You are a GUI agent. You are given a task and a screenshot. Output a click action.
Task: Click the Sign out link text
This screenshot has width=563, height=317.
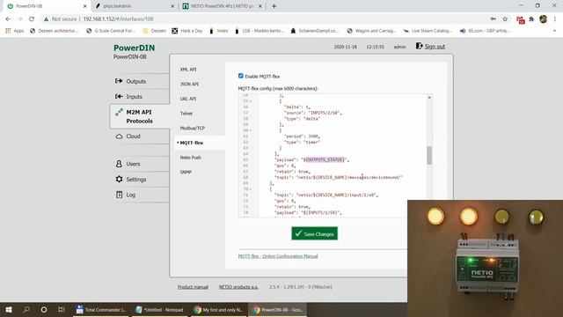tap(435, 47)
